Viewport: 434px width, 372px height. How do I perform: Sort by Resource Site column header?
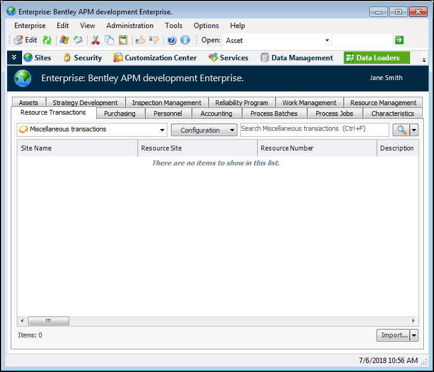(197, 148)
